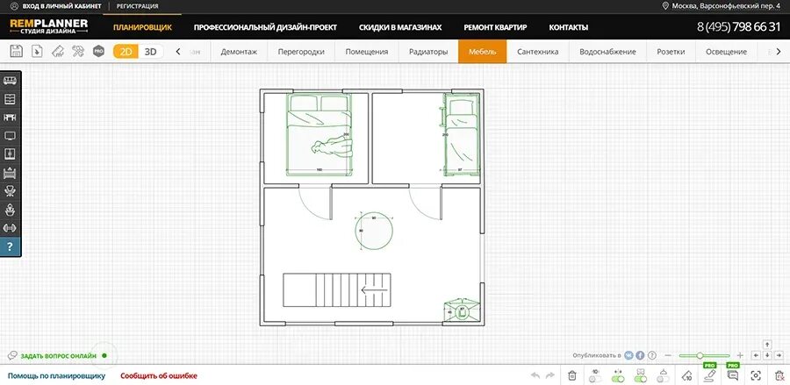Click the save project floppy disk icon
This screenshot has height=385, width=790.
(x=16, y=52)
